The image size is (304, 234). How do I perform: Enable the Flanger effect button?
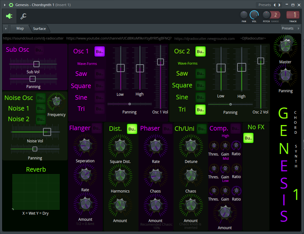97,128
